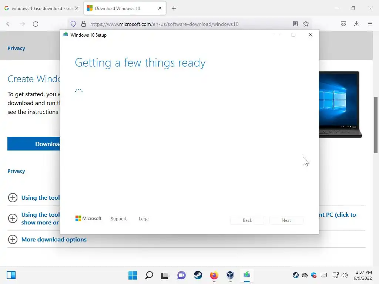Click the top Privacy link on webpage
The height and width of the screenshot is (284, 379).
[x=16, y=48]
